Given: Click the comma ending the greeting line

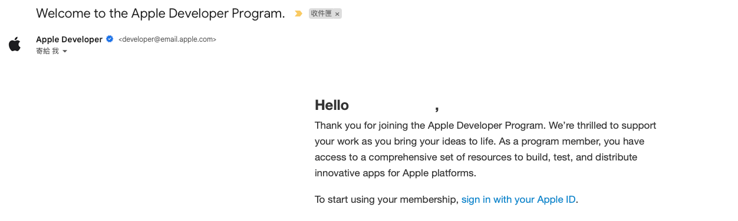Looking at the screenshot, I should [x=437, y=108].
